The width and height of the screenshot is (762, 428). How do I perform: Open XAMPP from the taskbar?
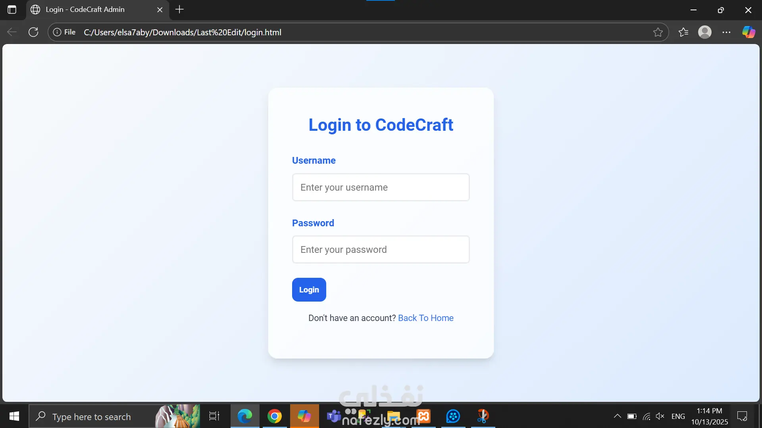423,416
